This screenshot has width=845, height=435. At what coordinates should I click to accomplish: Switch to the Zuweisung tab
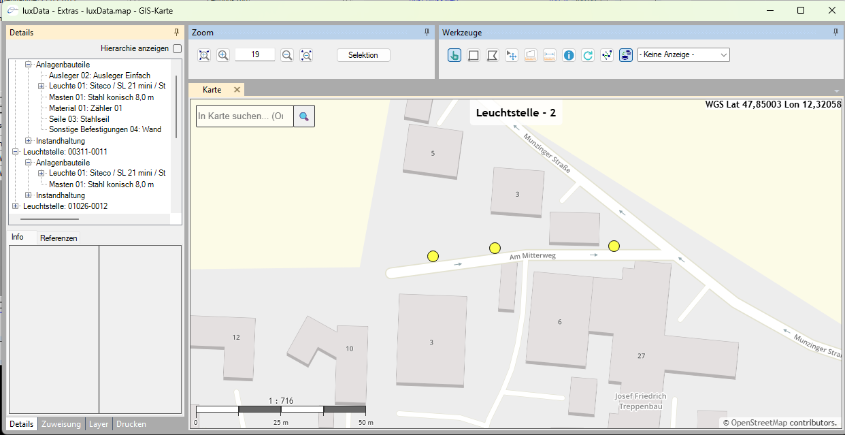[x=61, y=424]
